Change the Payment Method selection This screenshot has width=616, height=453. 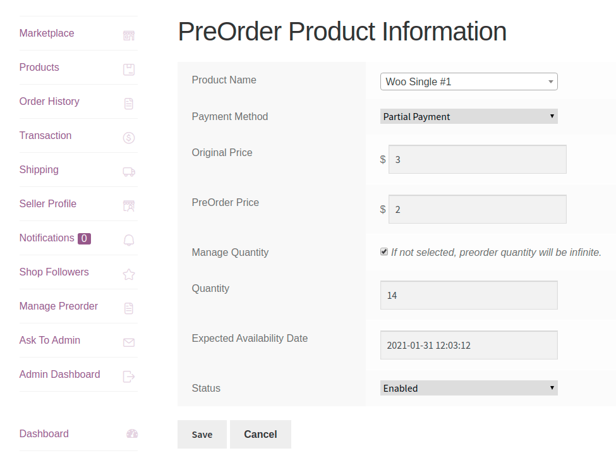[469, 116]
